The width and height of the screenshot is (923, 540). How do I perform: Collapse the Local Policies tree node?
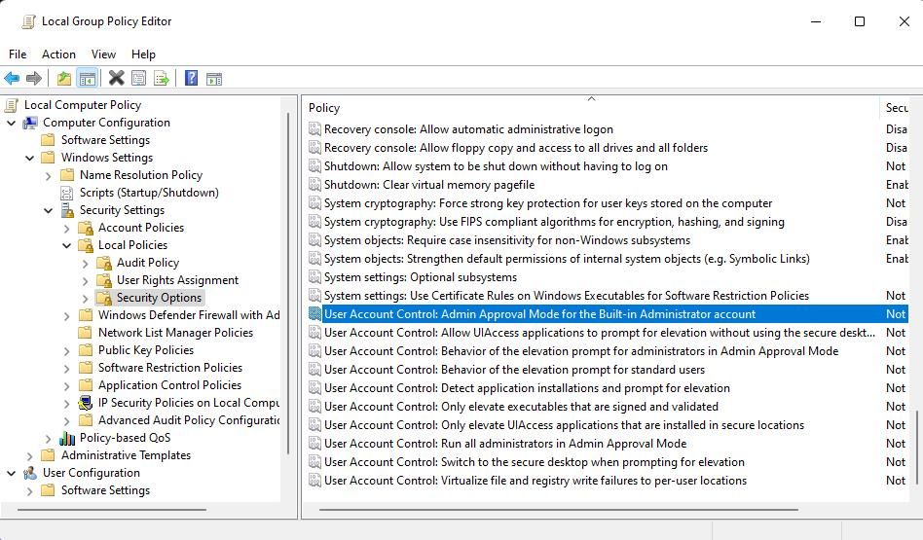[67, 245]
